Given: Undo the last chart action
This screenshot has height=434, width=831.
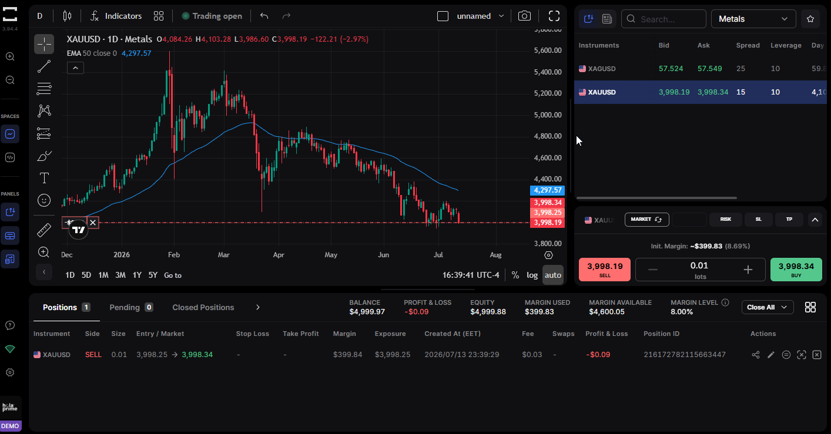Looking at the screenshot, I should 264,16.
